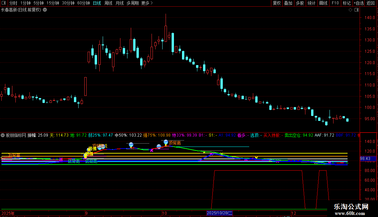Expand the 长春高新 chart title dropdown
The width and height of the screenshot is (378, 217).
tap(45, 10)
